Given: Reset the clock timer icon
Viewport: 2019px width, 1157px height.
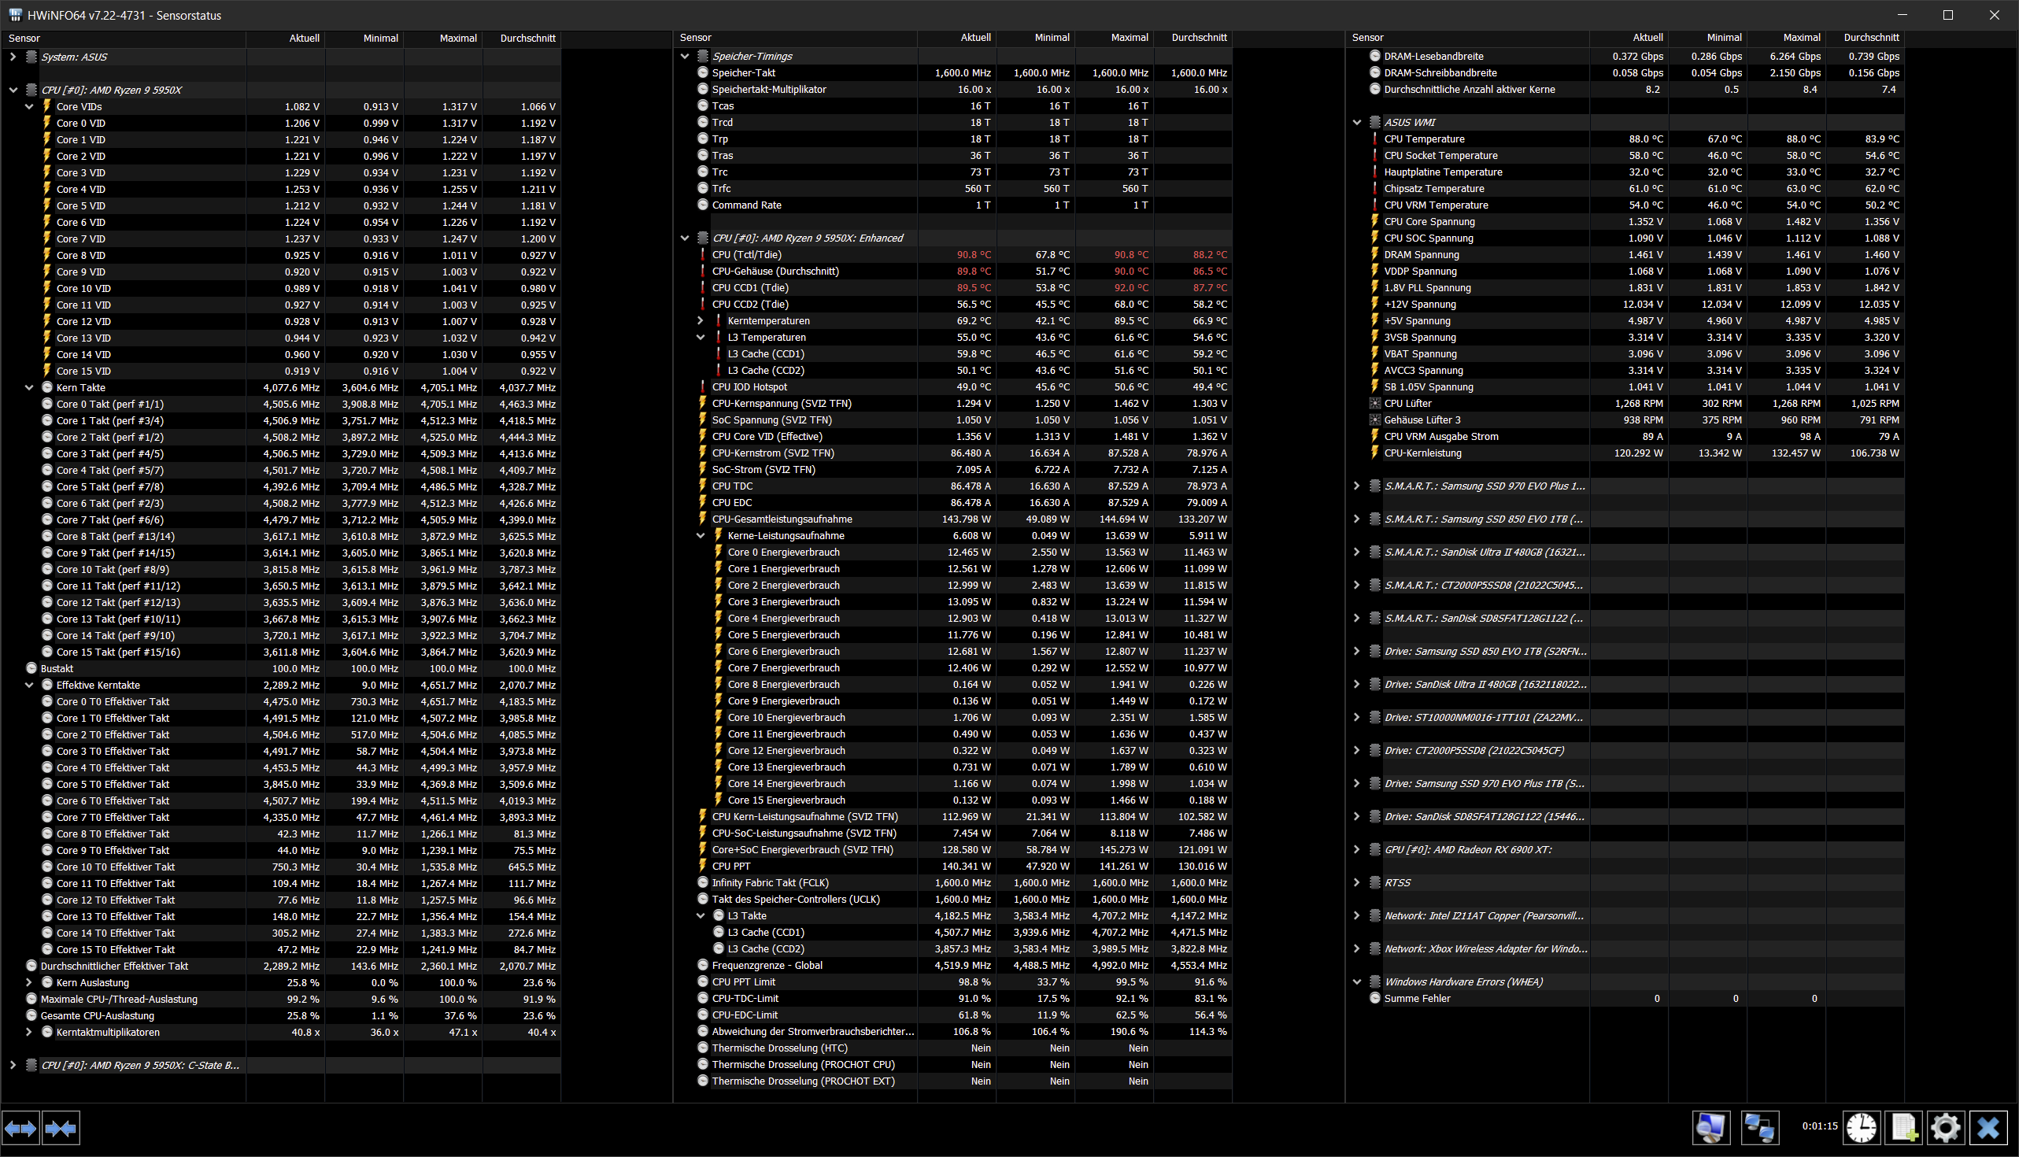Looking at the screenshot, I should pyautogui.click(x=1861, y=1127).
